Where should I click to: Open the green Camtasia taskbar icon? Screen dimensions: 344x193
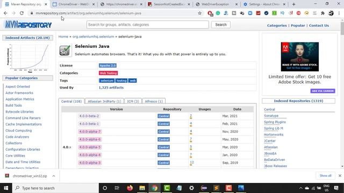tap(167, 188)
